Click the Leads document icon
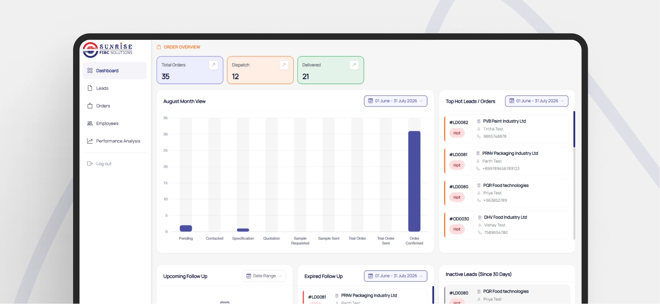This screenshot has width=660, height=304. 90,88
